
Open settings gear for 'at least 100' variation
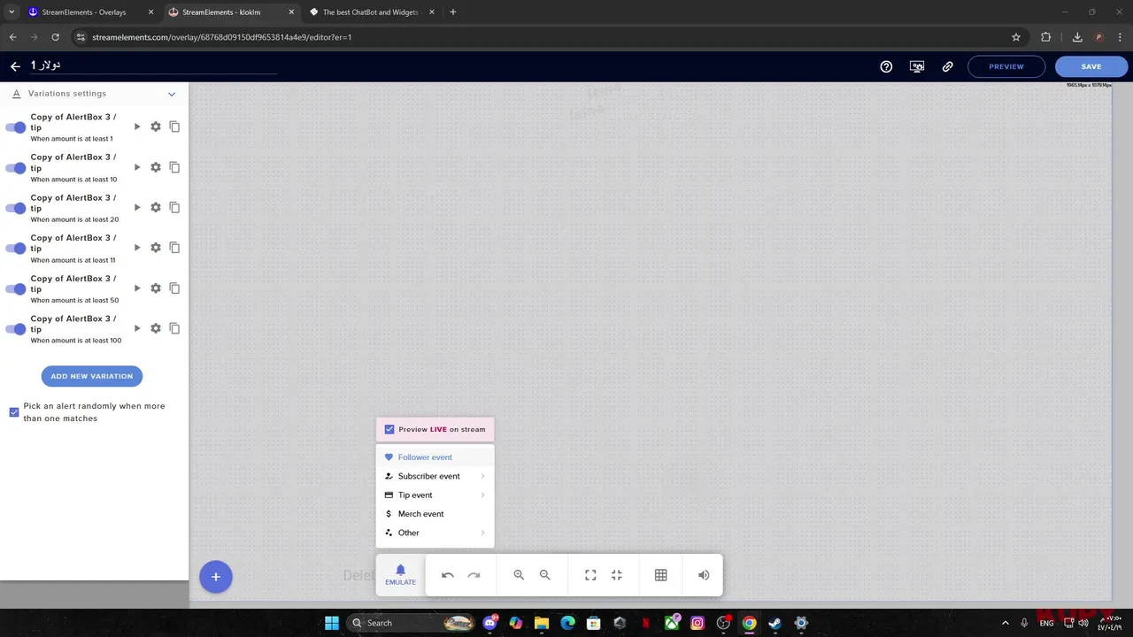coord(156,328)
